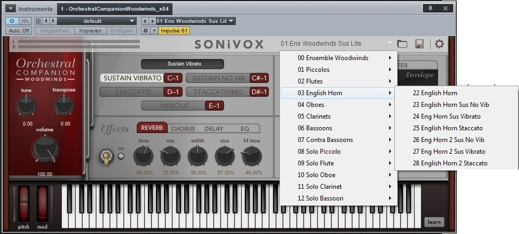Select previous program arrow before 01 Ens Woodwinds
The width and height of the screenshot is (519, 234).
coord(145,21)
